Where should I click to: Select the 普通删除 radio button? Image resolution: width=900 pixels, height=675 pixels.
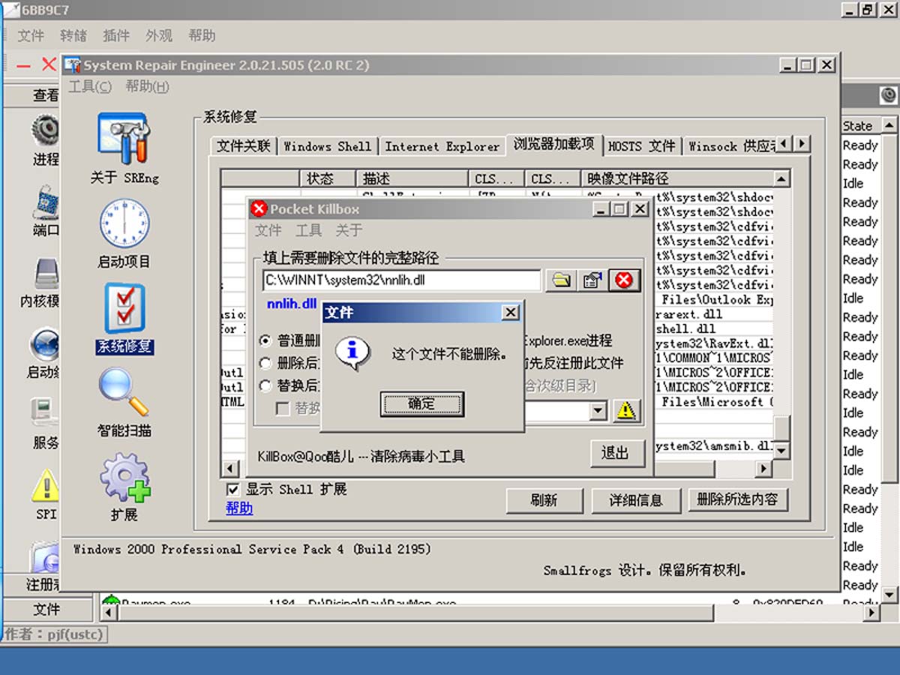click(265, 340)
